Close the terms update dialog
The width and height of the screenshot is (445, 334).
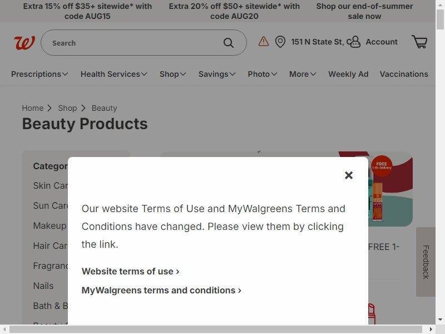349,175
